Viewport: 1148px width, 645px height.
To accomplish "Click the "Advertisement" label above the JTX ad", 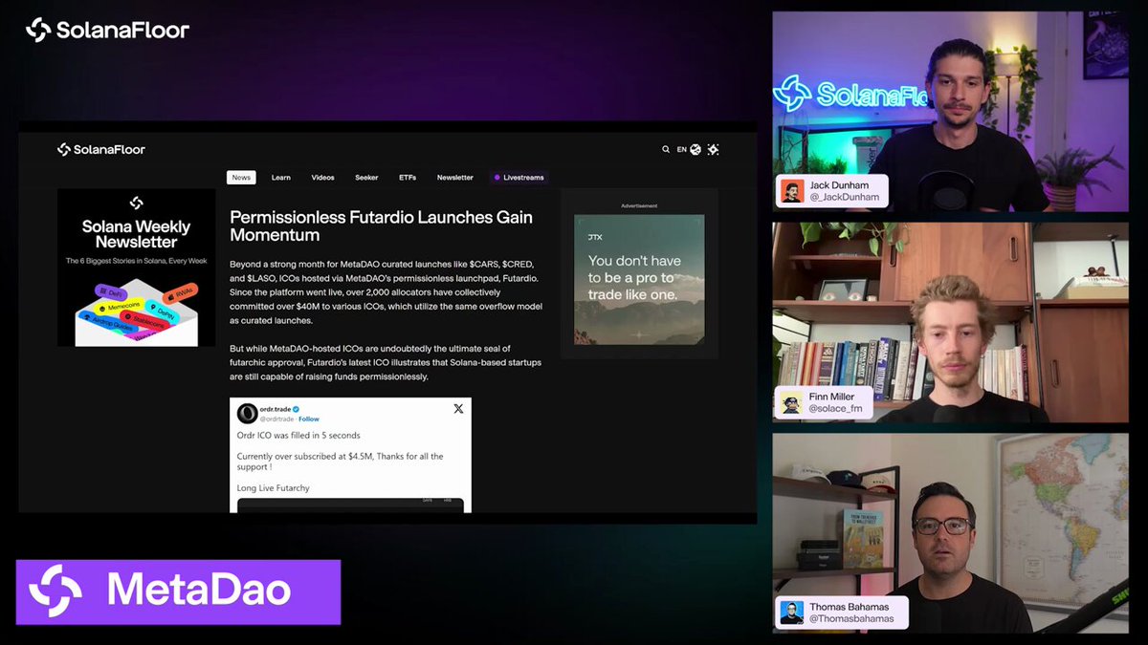I will [639, 205].
